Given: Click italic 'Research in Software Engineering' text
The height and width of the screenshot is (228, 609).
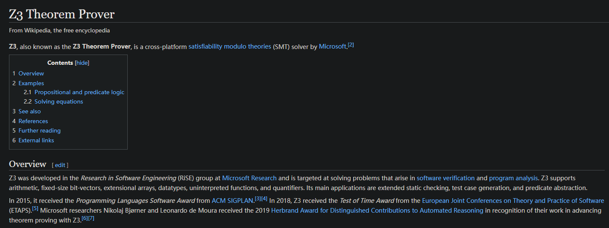Looking at the screenshot, I should tap(129, 178).
